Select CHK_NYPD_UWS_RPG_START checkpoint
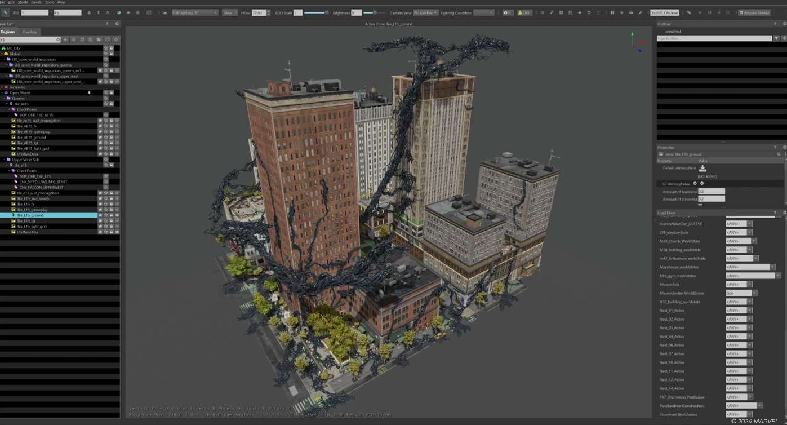The height and width of the screenshot is (425, 787). [x=43, y=181]
